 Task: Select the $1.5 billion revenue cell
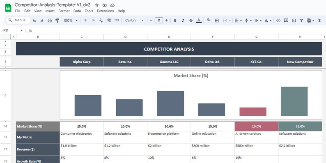pyautogui.click(x=81, y=149)
